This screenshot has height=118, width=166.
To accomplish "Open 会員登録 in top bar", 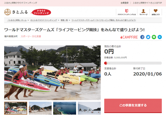I will click(x=125, y=3).
